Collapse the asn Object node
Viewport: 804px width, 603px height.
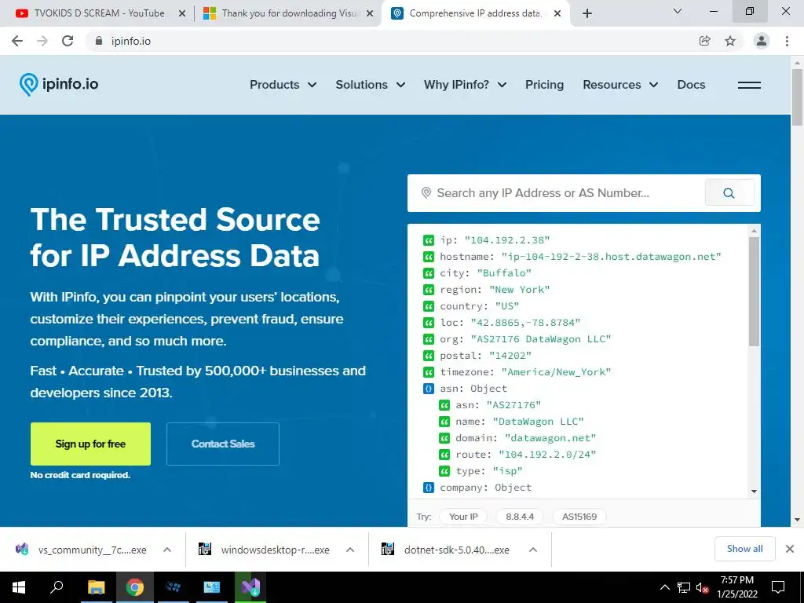429,388
